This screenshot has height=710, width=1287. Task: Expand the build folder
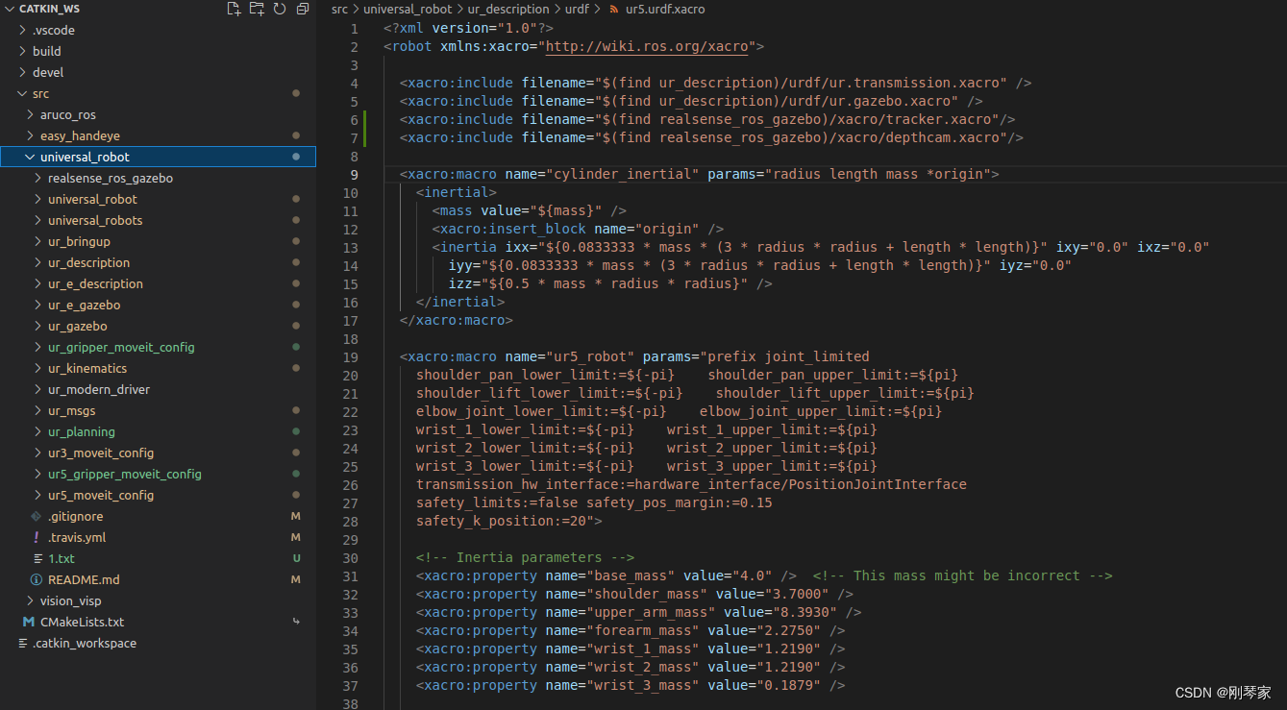tap(23, 51)
